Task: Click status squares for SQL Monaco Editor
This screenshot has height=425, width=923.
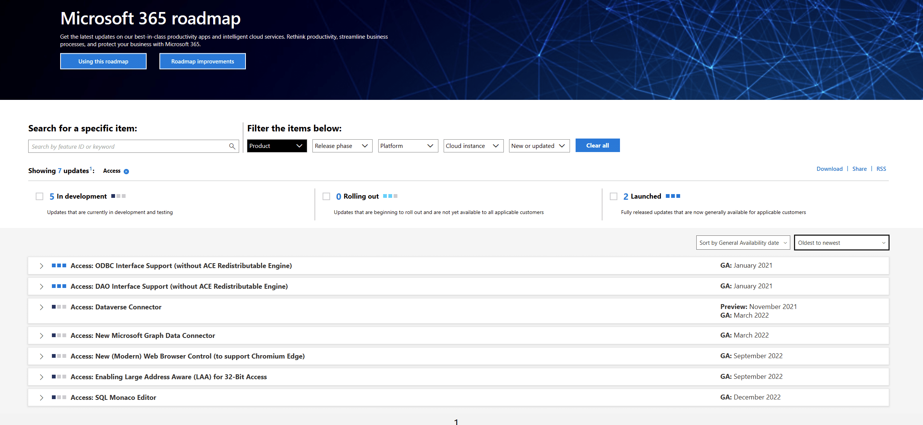Action: click(x=59, y=397)
